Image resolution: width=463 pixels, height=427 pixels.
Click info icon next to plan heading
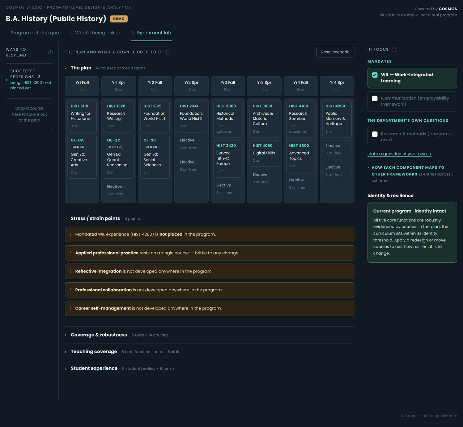[167, 52]
